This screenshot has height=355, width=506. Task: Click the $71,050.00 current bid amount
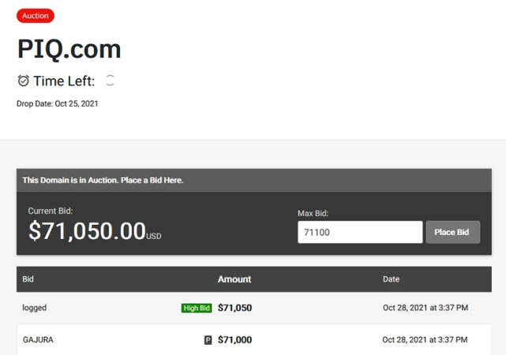tap(87, 230)
